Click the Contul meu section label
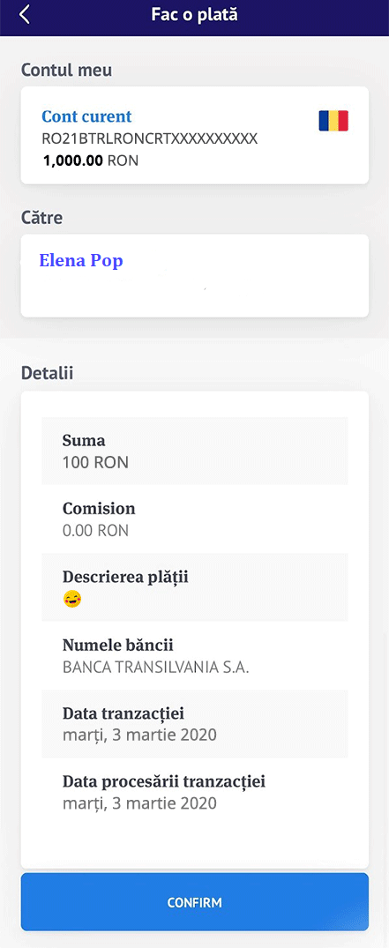Image resolution: width=389 pixels, height=948 pixels. coord(66,71)
